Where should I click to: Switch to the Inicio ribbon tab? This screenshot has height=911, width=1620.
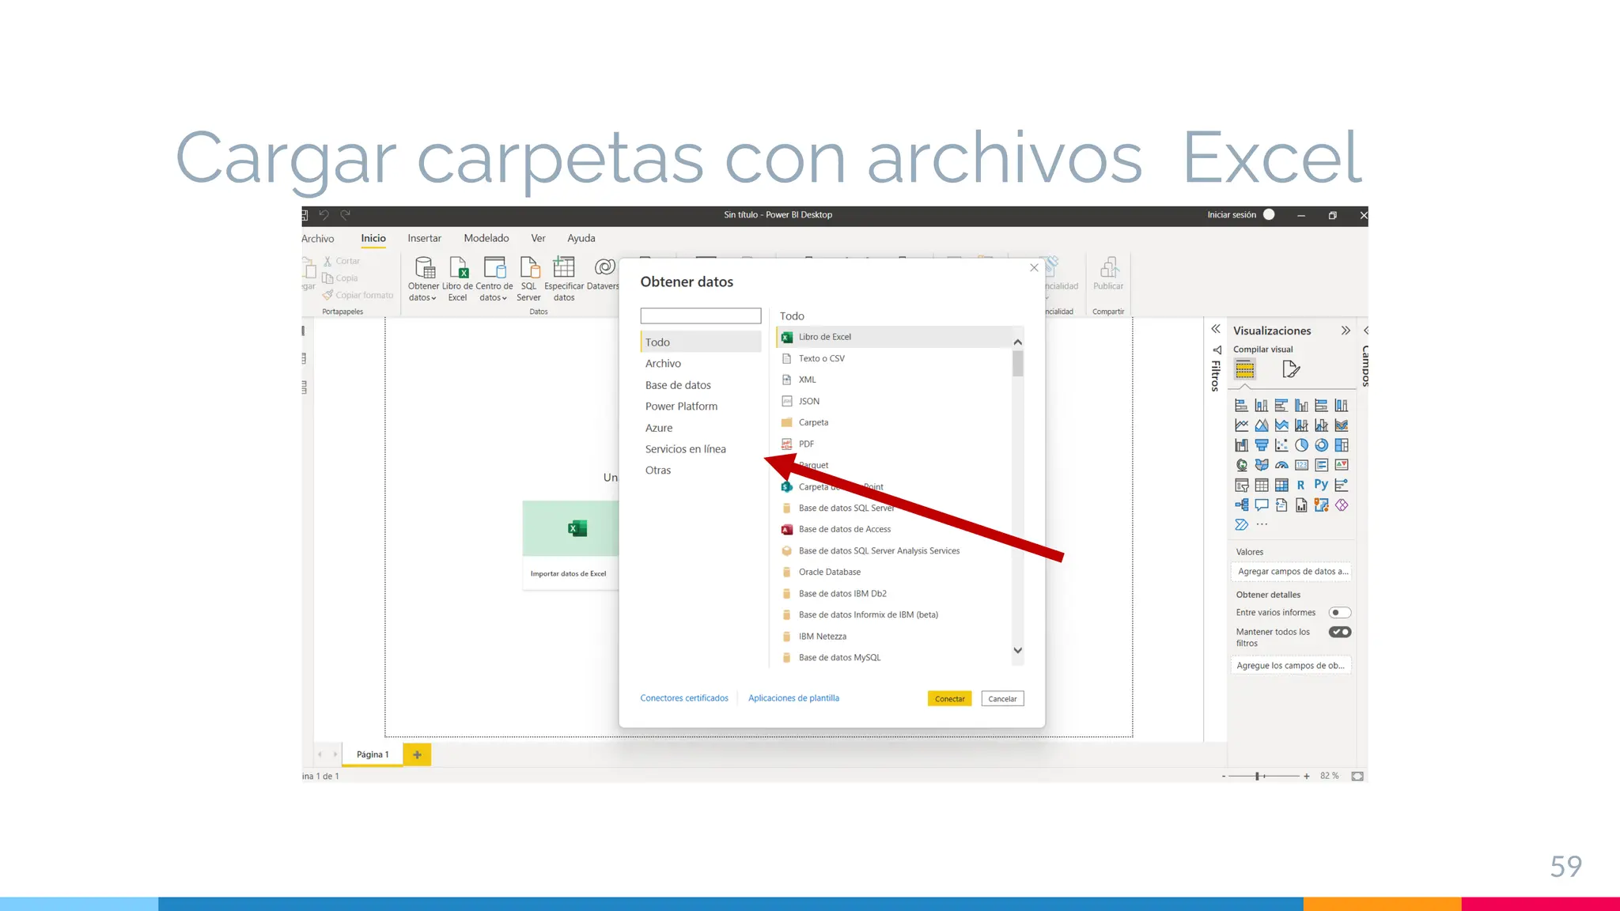click(373, 238)
